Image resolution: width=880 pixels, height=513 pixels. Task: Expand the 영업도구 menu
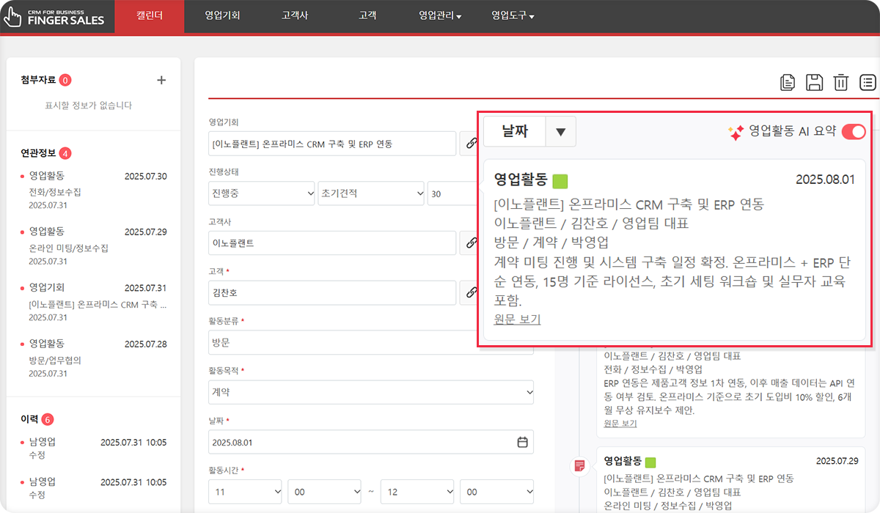pos(513,15)
